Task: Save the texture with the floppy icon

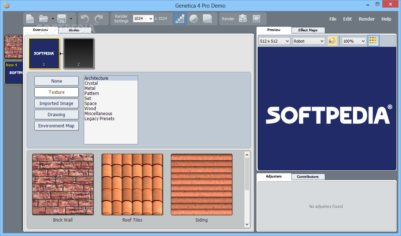Action: click(x=62, y=19)
